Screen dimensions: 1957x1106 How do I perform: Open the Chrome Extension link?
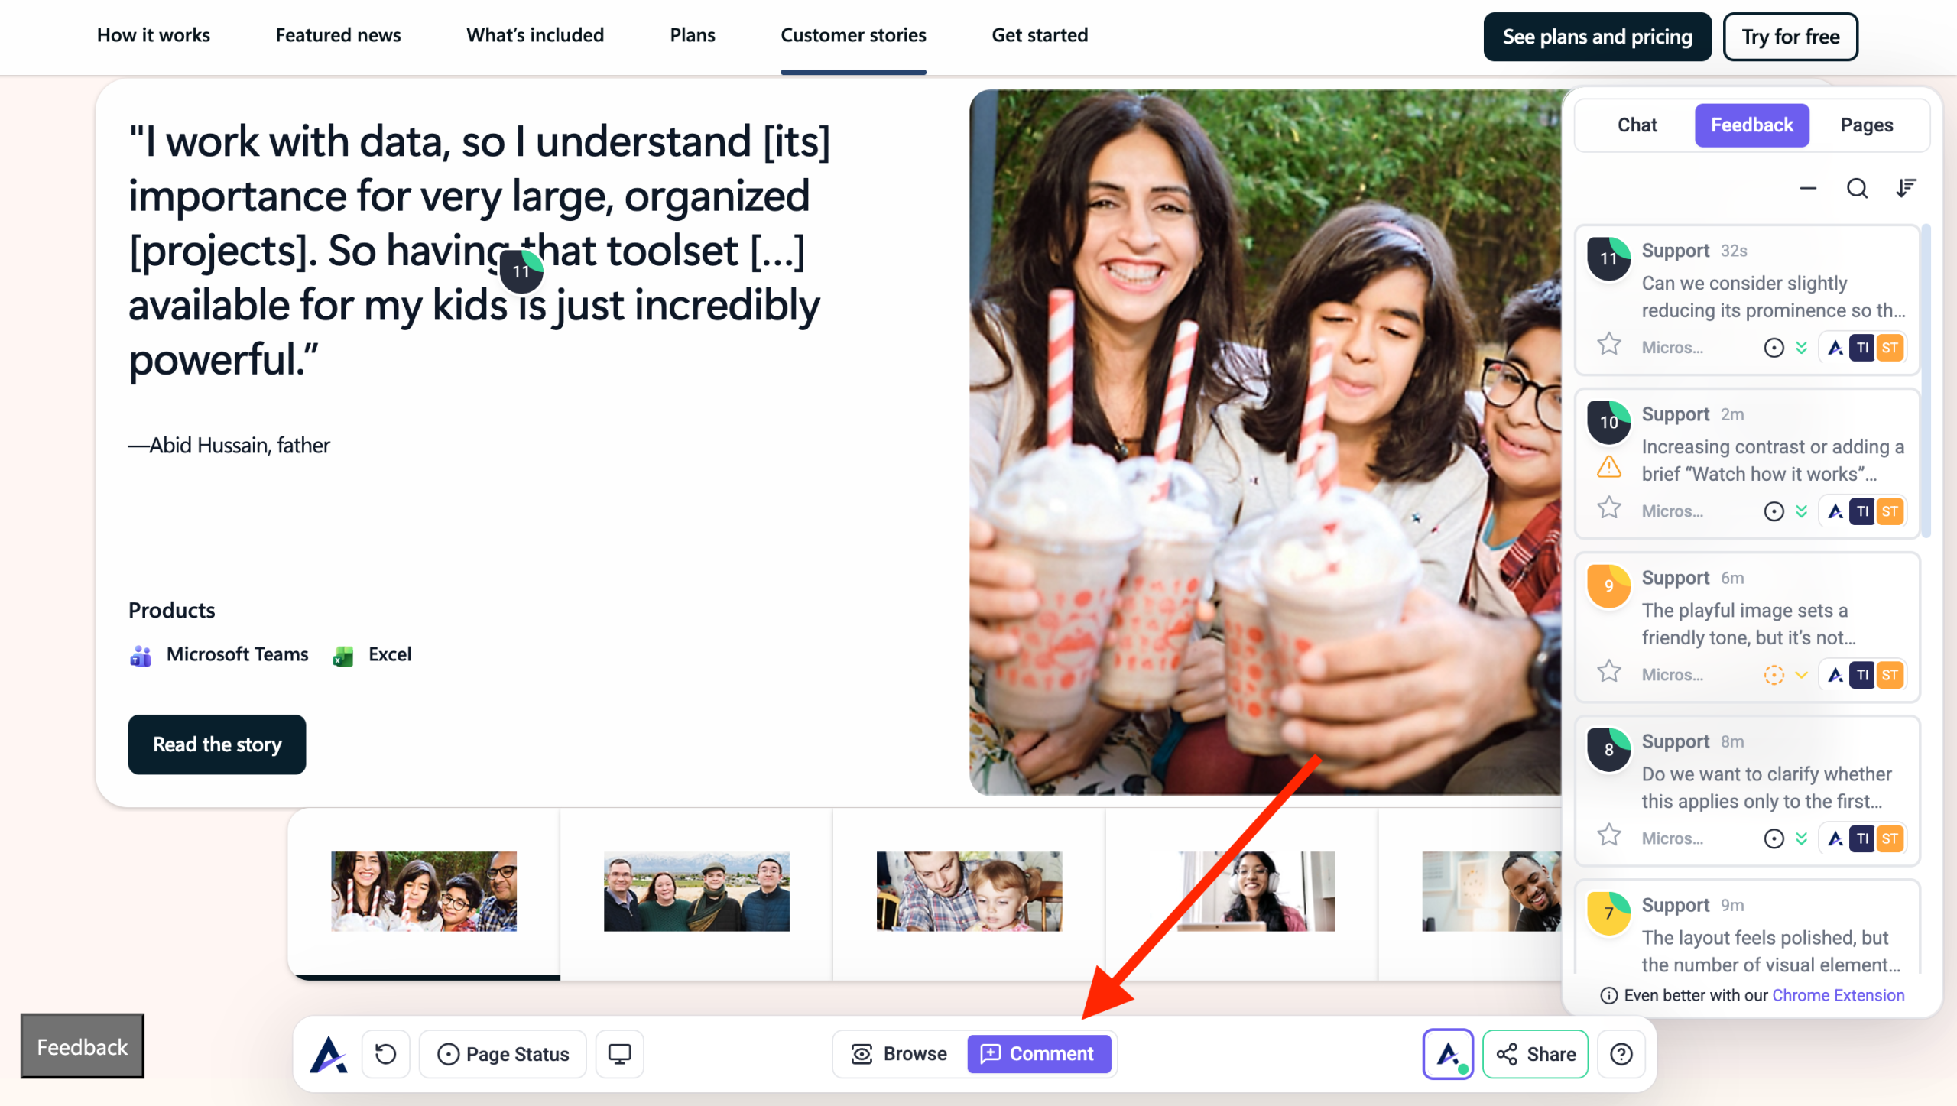(x=1838, y=995)
